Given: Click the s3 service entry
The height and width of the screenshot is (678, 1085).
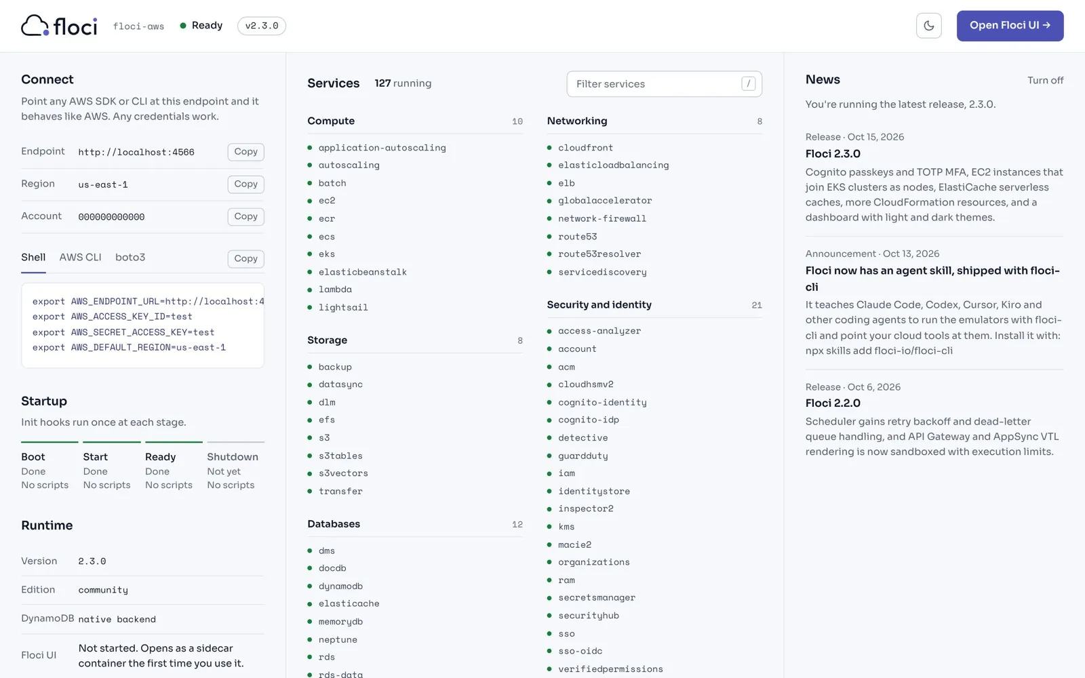Looking at the screenshot, I should pos(324,438).
